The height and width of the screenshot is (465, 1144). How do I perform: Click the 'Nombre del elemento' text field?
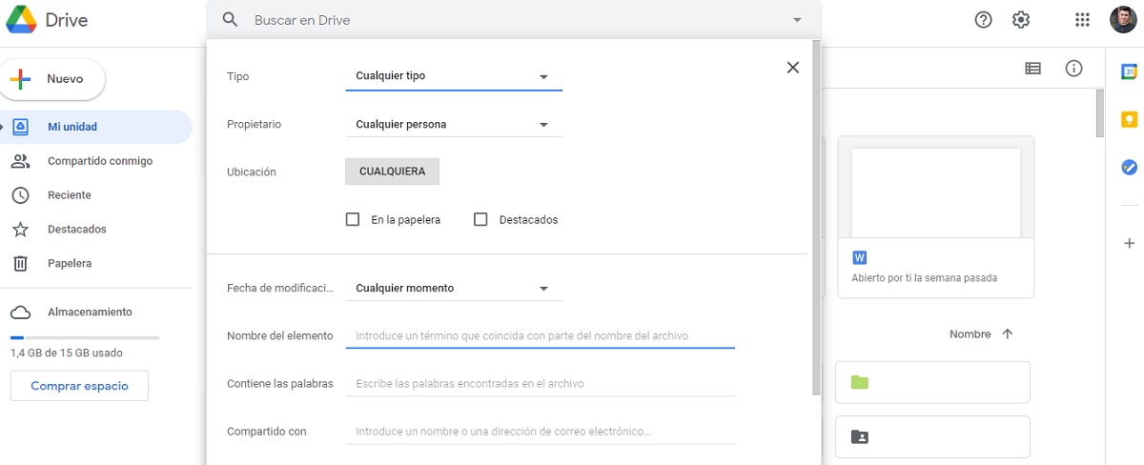pos(540,335)
